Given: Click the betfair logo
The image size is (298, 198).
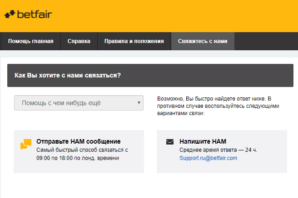Looking at the screenshot, I should coord(28,14).
